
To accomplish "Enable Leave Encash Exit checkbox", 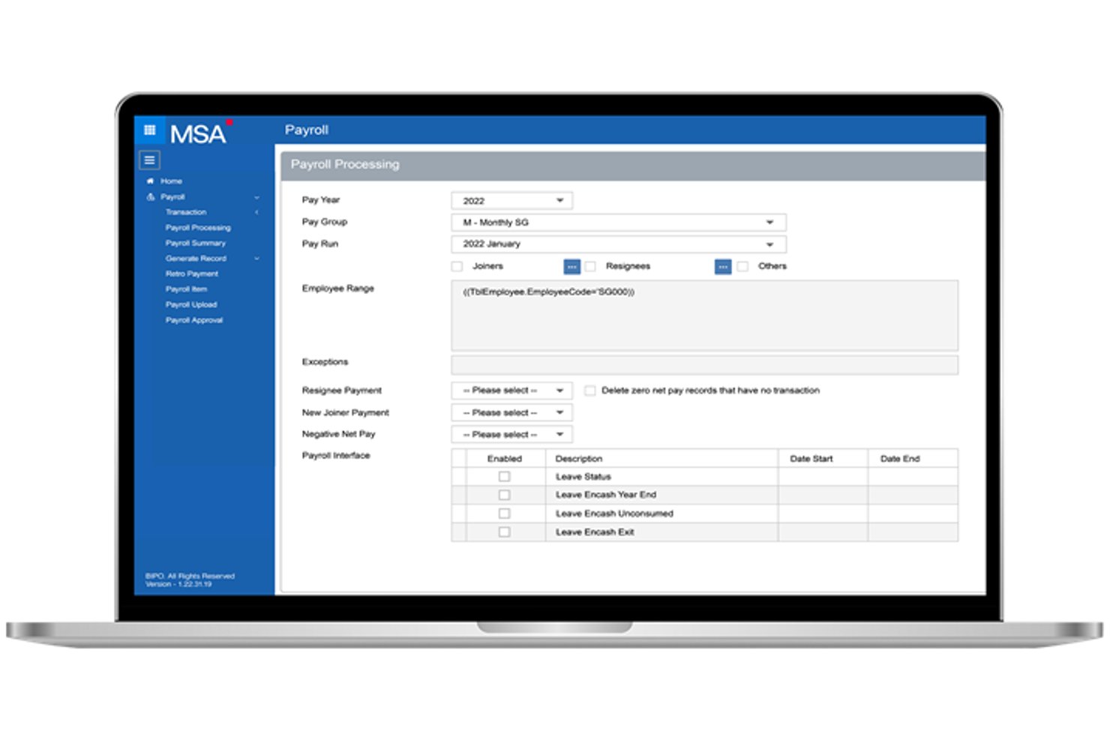I will (504, 532).
